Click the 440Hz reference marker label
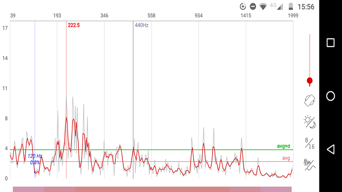The height and width of the screenshot is (192, 342). click(142, 26)
